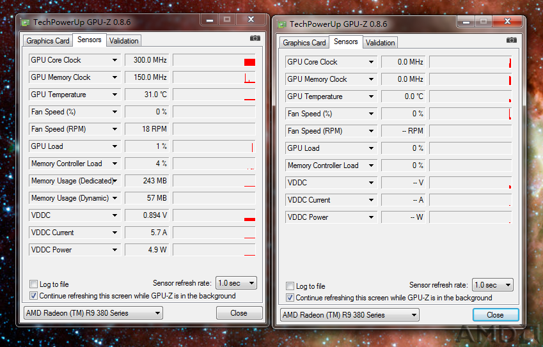The width and height of the screenshot is (543, 347).
Task: Expand Memory Usage (Dedicated) dropdown
Action: (114, 181)
